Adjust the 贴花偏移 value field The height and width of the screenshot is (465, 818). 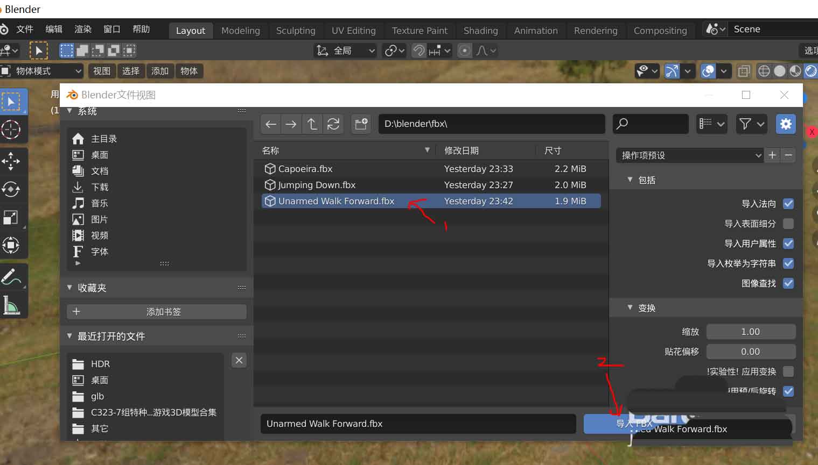point(751,352)
